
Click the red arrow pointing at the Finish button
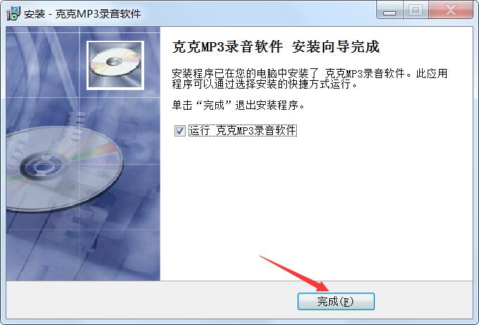tap(294, 273)
